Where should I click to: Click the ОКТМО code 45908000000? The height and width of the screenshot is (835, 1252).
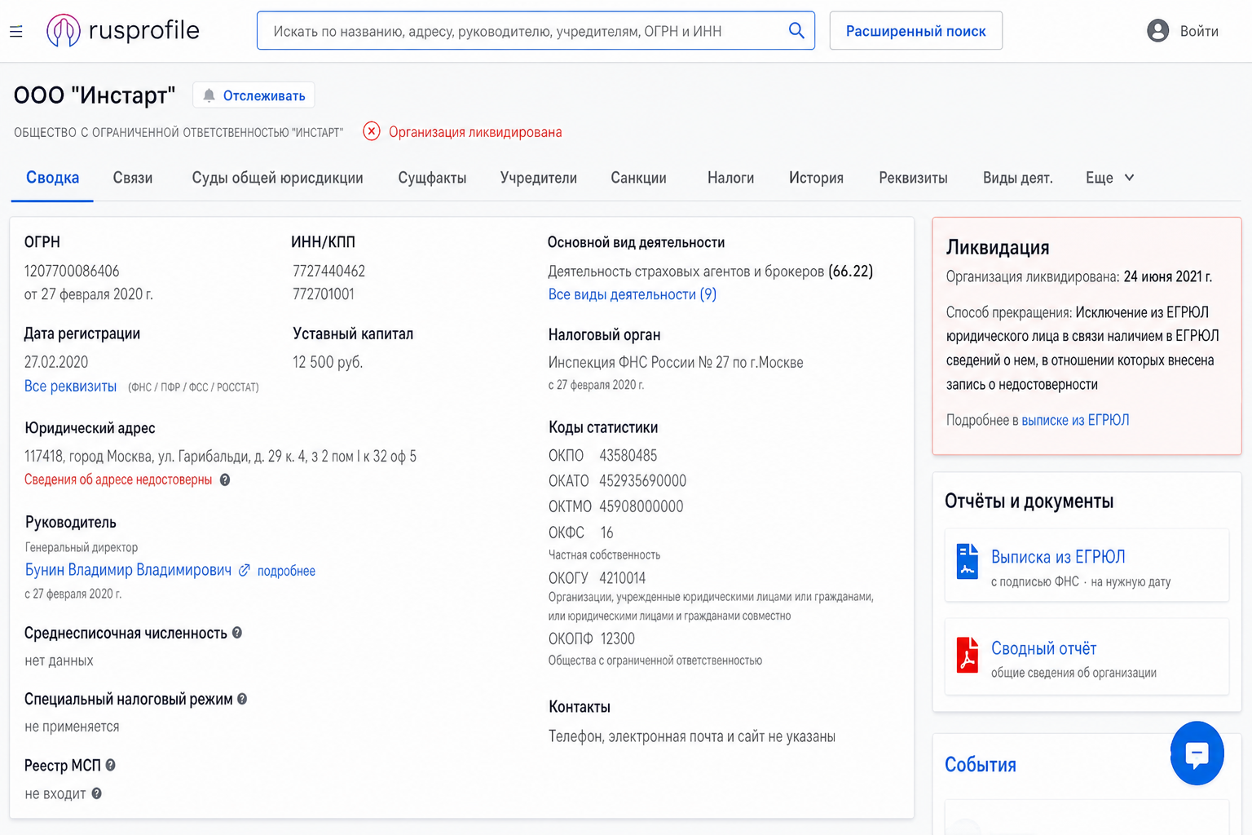641,506
